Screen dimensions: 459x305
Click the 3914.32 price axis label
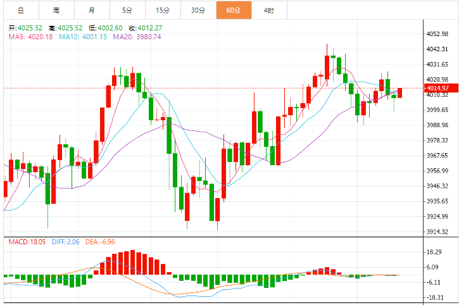437,232
